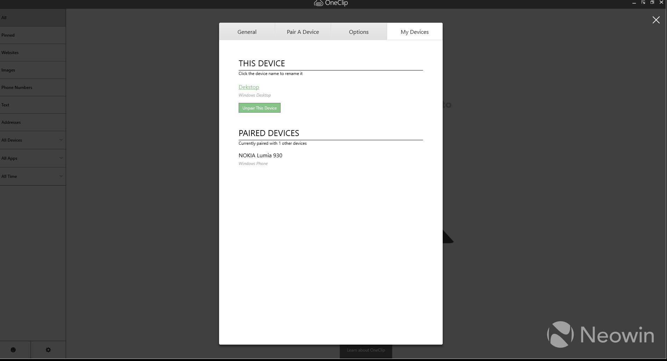Toggle compact mode icon in the title bar
This screenshot has height=361, width=667.
(x=643, y=2)
